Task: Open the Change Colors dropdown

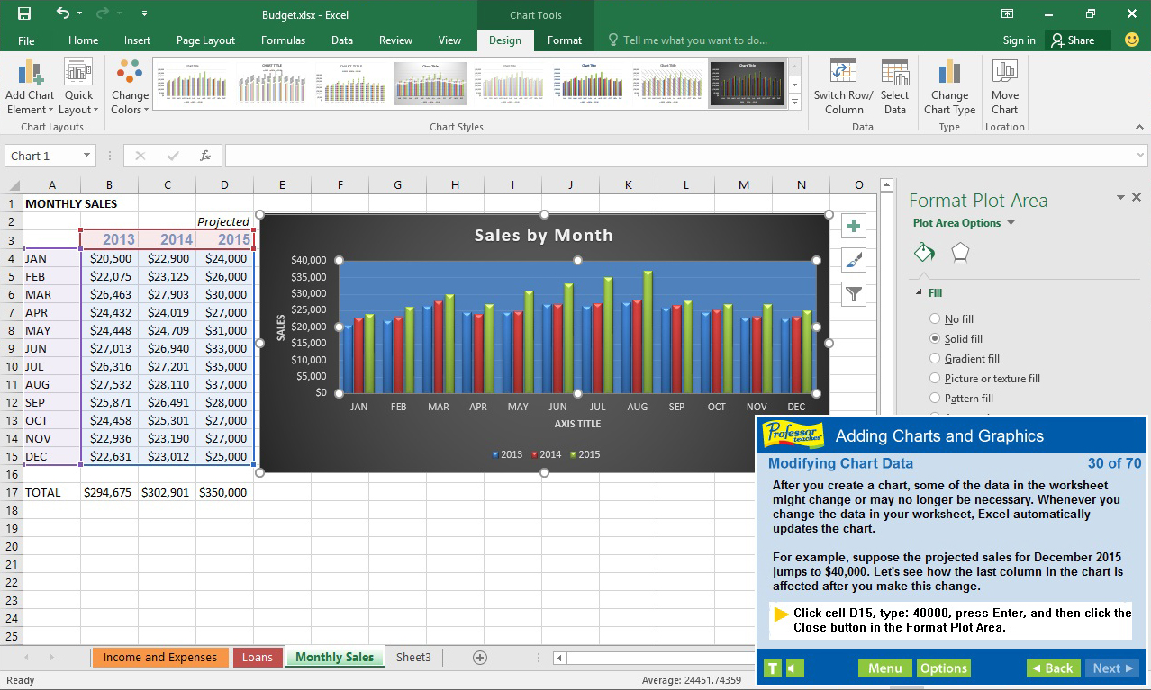Action: coord(130,87)
